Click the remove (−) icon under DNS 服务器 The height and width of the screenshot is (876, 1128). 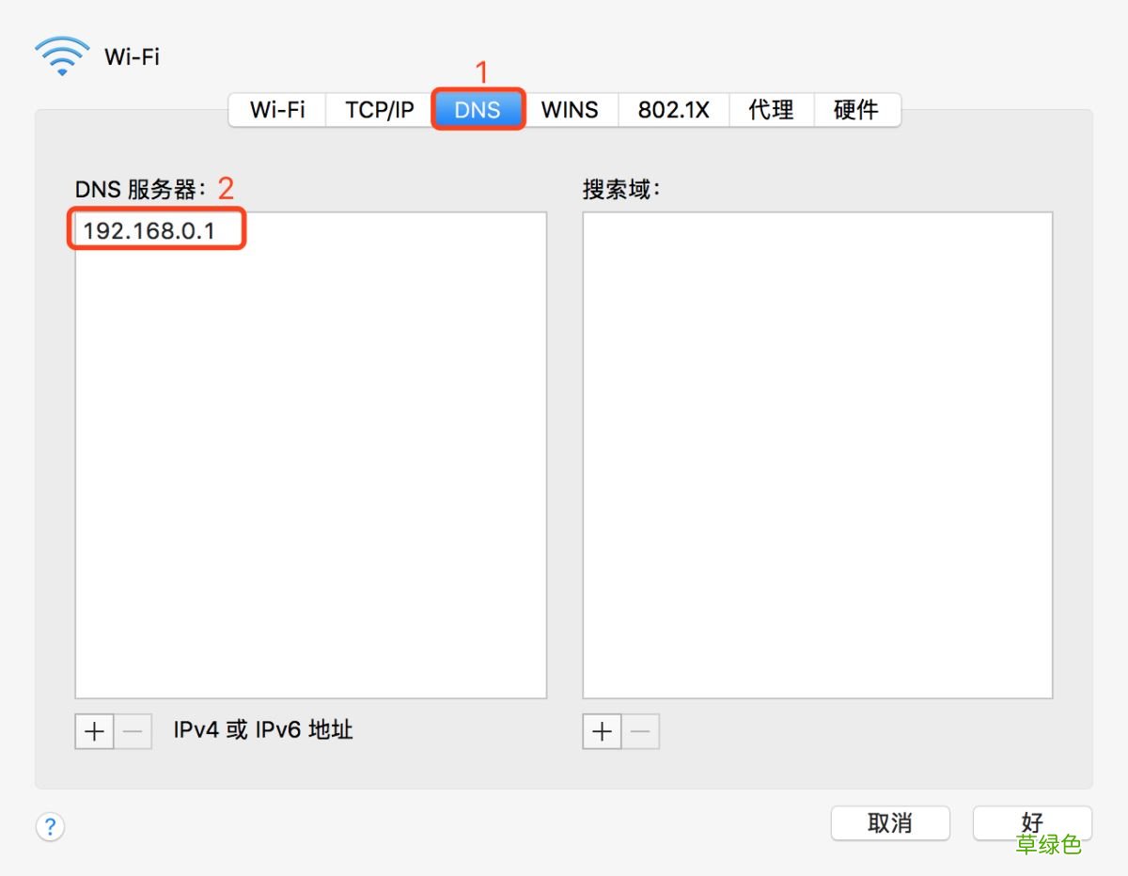tap(133, 731)
